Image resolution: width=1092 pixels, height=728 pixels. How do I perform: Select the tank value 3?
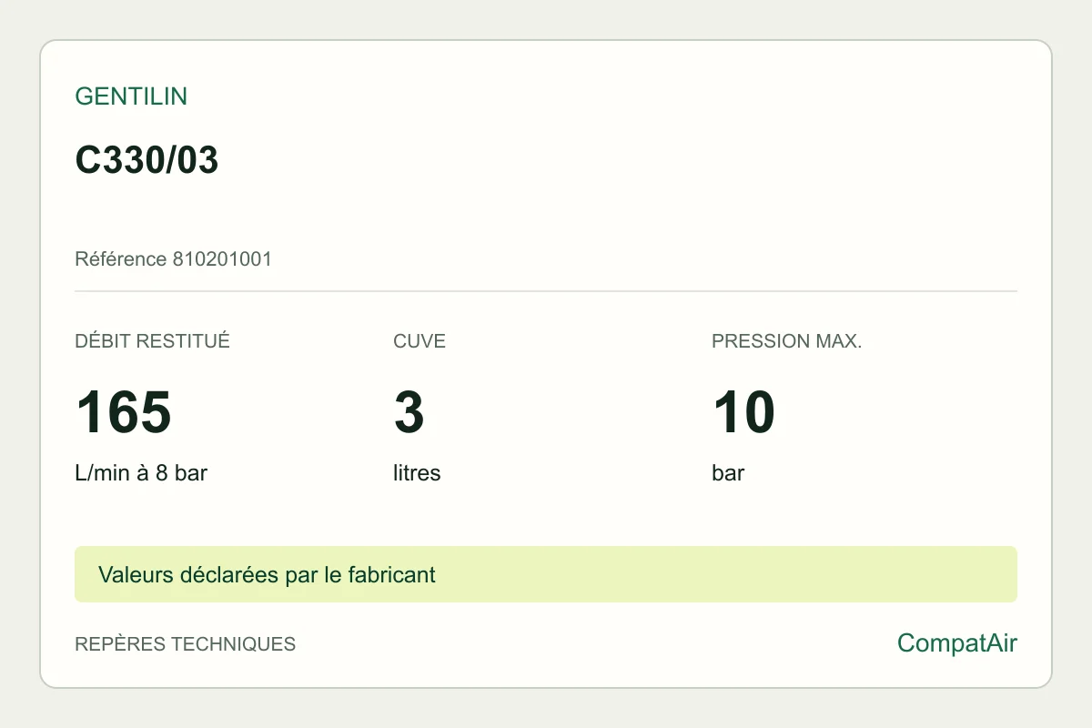point(409,412)
